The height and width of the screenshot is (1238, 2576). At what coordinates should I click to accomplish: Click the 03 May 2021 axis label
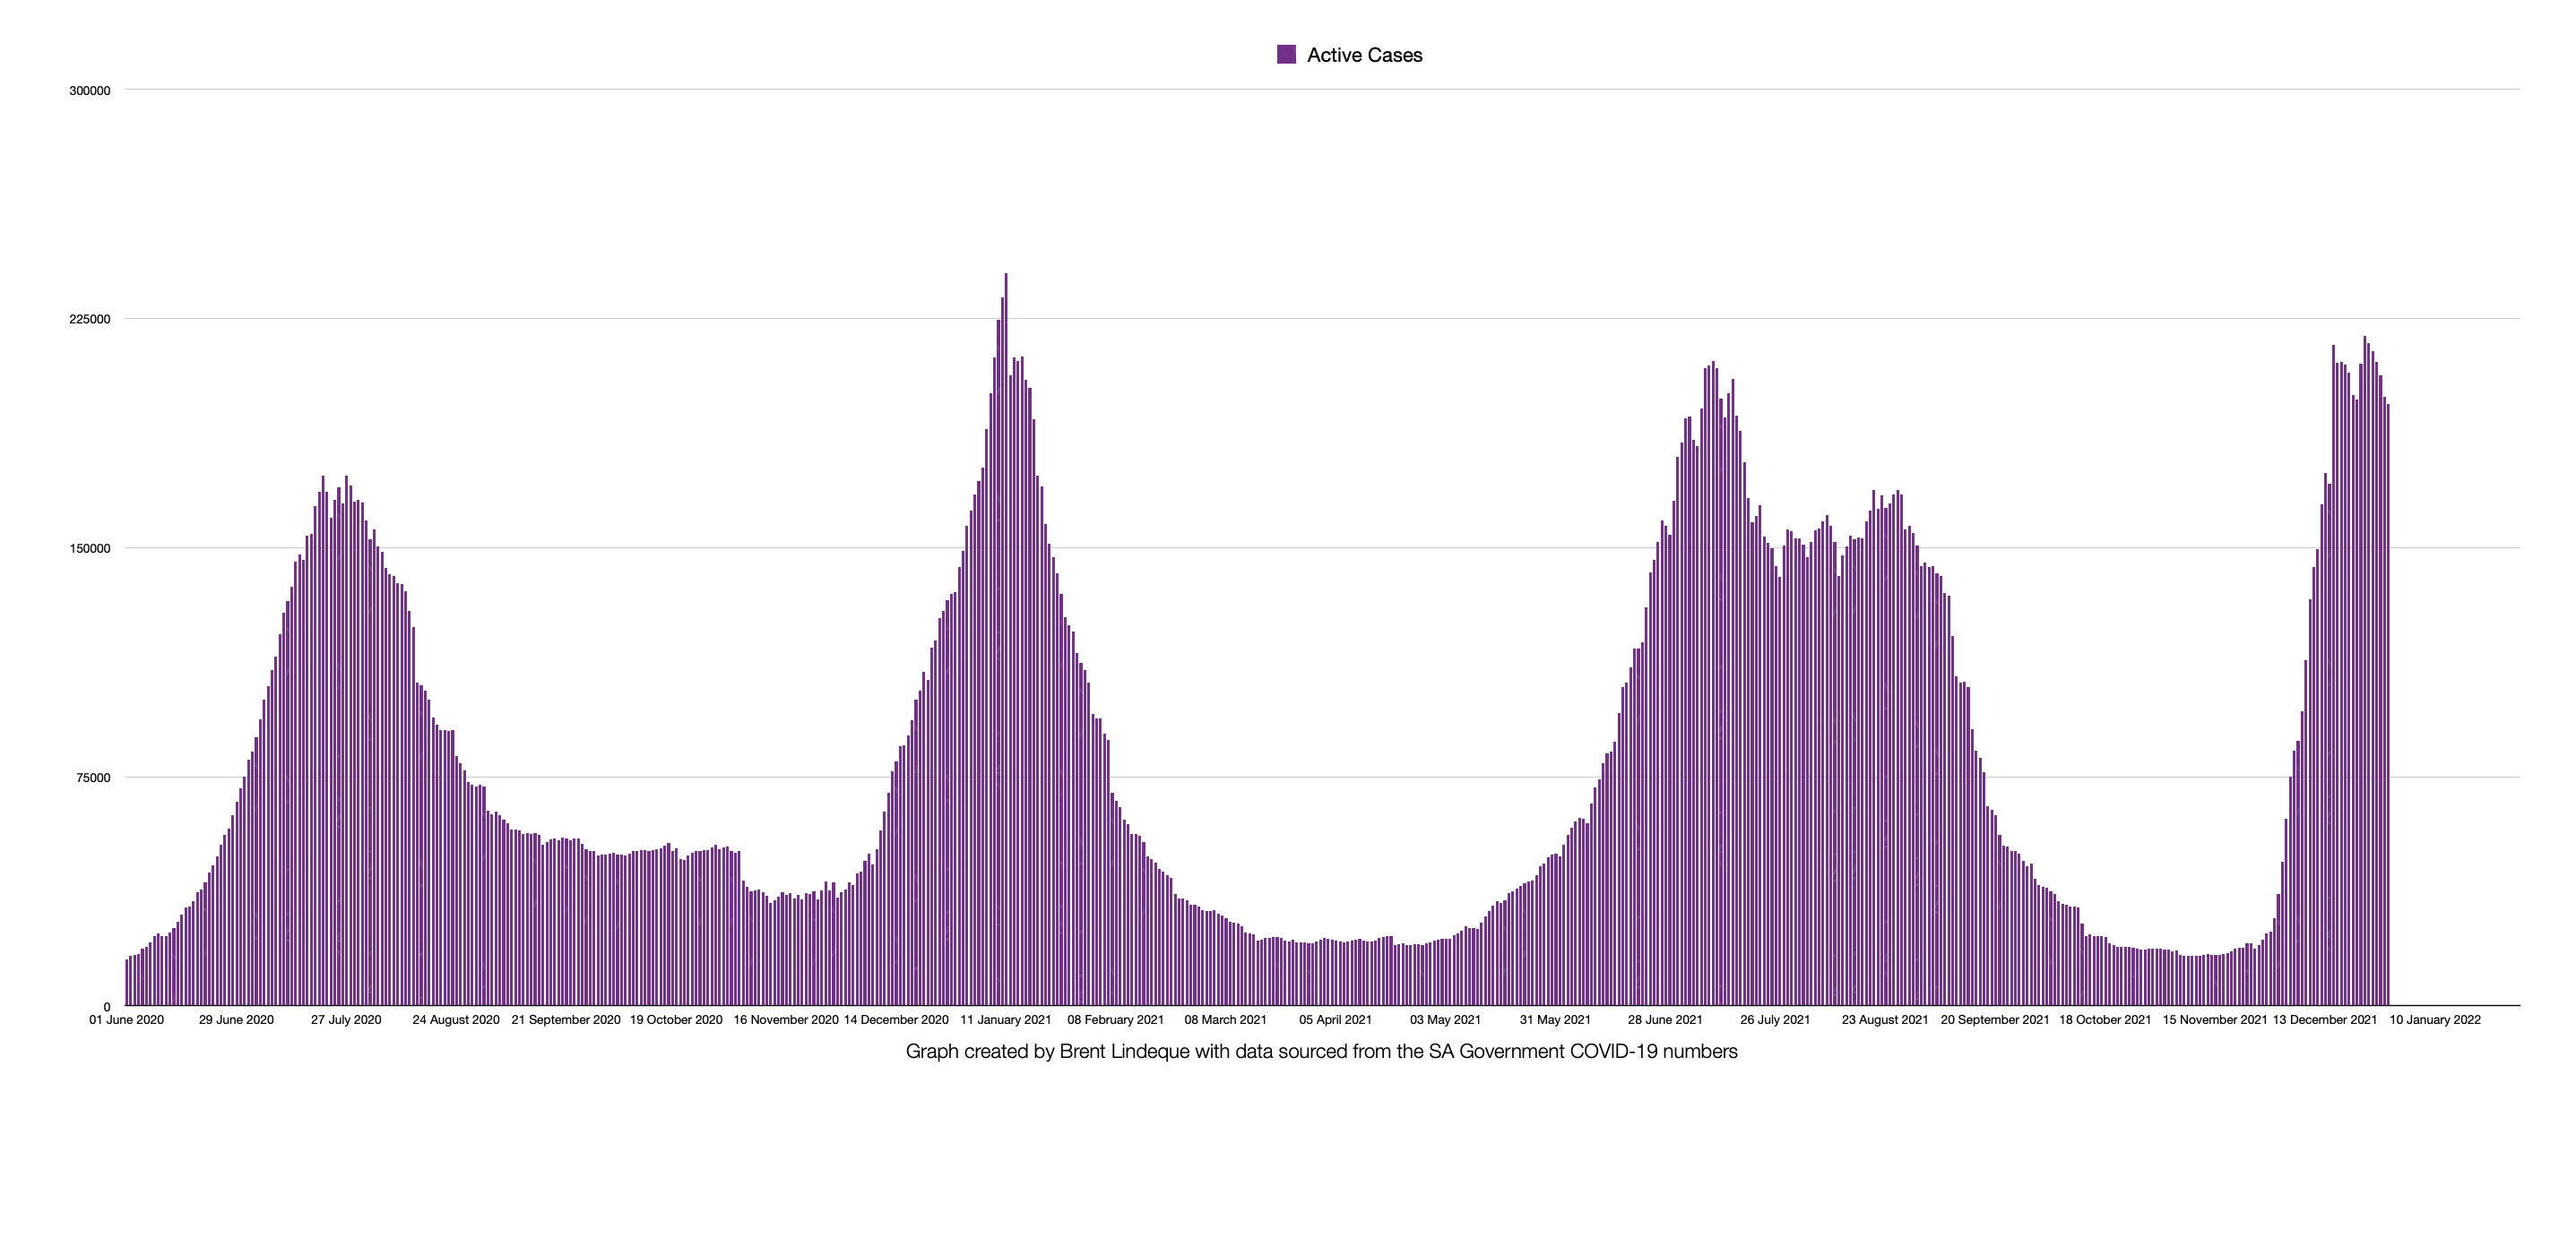point(1445,1020)
